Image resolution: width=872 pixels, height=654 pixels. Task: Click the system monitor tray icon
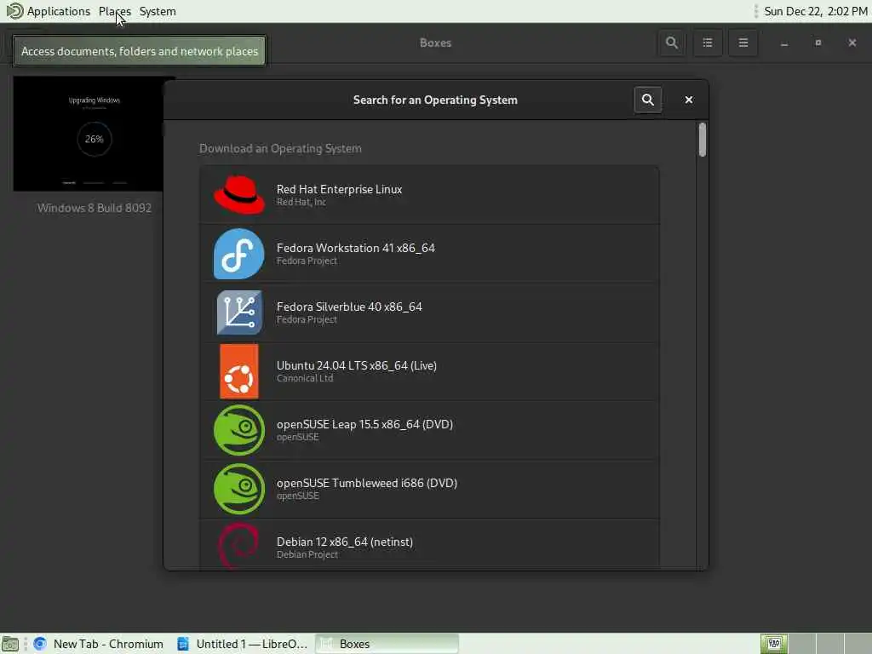point(773,644)
